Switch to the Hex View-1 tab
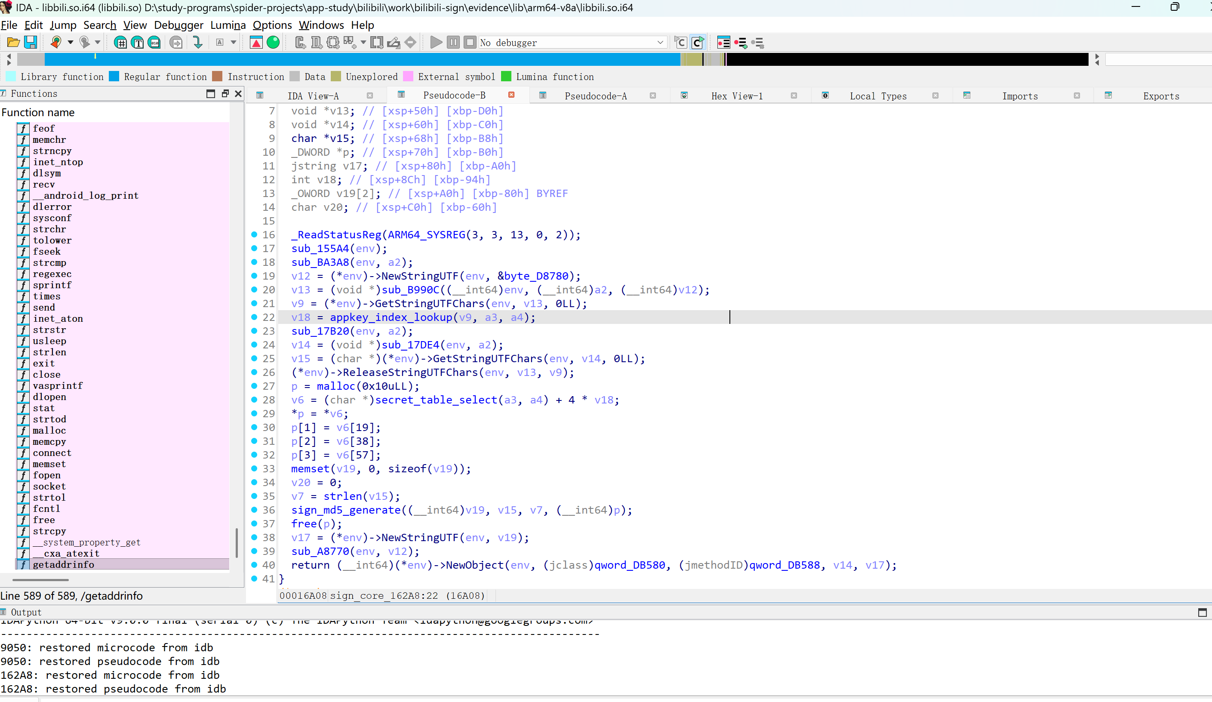This screenshot has width=1212, height=702. [737, 96]
